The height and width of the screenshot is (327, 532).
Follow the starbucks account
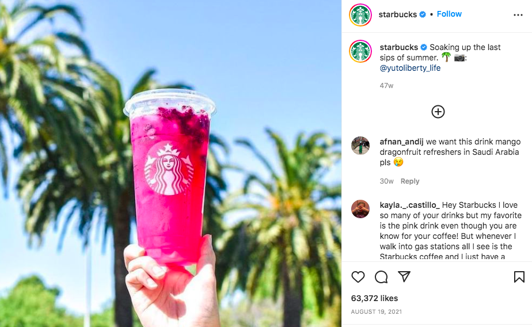click(449, 14)
